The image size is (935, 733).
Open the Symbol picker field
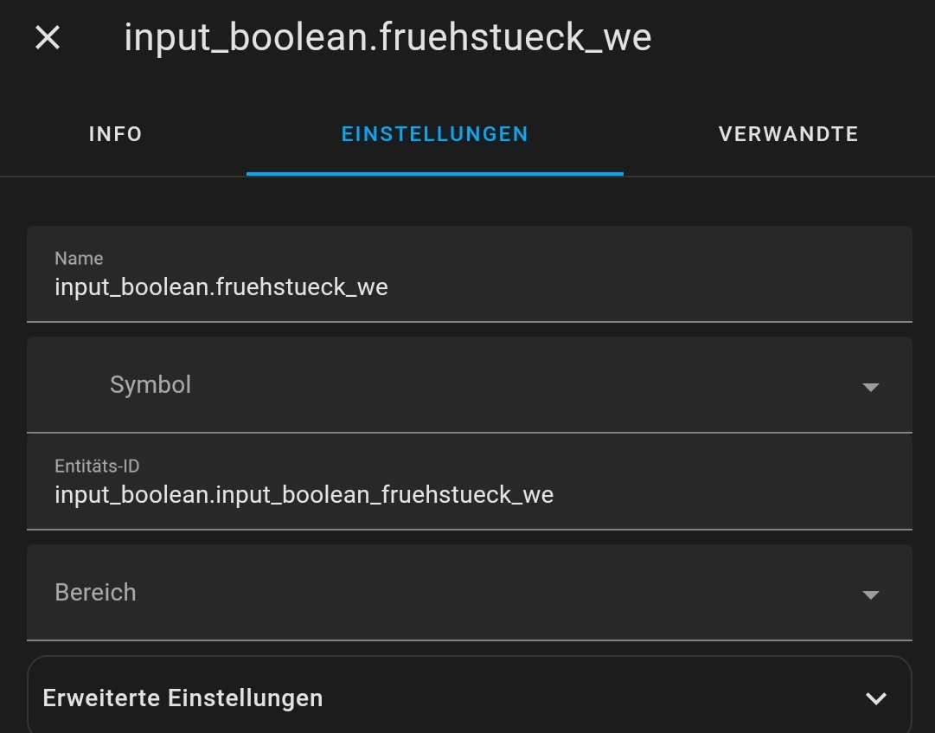(469, 384)
